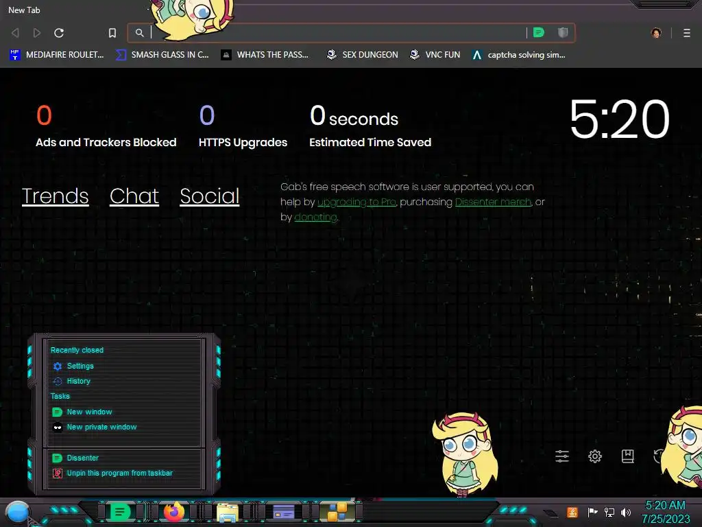Open the green Dissenter comment icon
This screenshot has height=527, width=702.
[539, 32]
